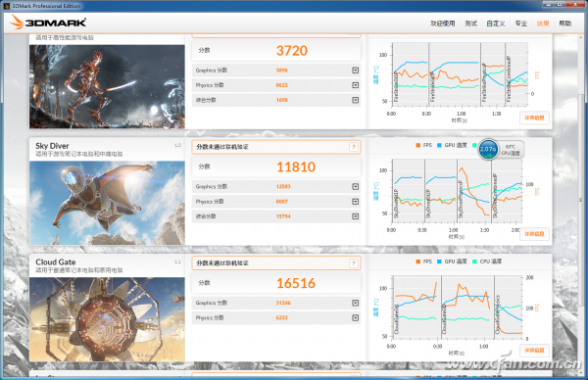Open Fire Strike detailed info button
The height and width of the screenshot is (380, 588).
[x=534, y=118]
